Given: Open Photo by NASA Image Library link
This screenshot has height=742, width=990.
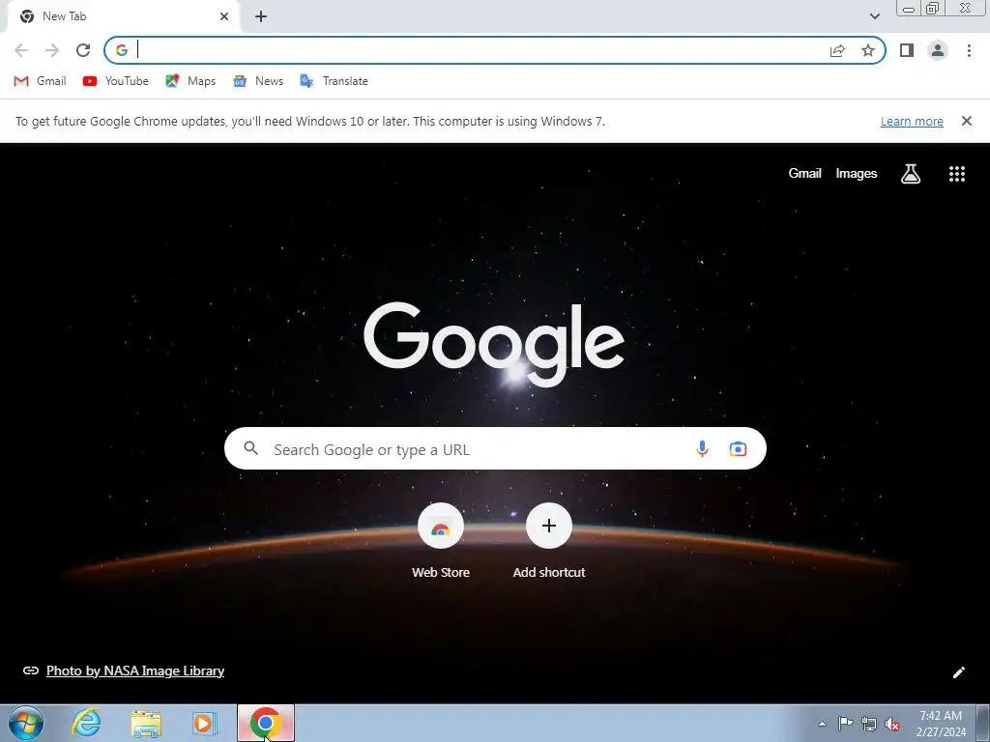Looking at the screenshot, I should (x=135, y=671).
